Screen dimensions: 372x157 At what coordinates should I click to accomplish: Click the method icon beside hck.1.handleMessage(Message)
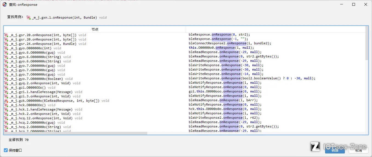6,109
